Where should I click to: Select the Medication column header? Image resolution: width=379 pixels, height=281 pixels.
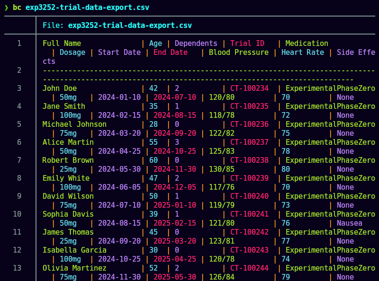(x=306, y=43)
